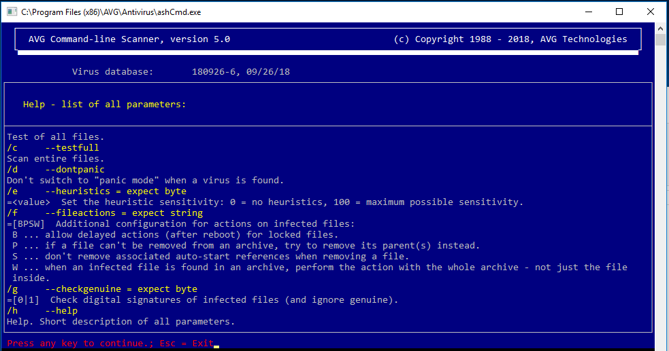Click the AVG Command-line Scanner version header
The width and height of the screenshot is (669, 351).
coord(129,39)
